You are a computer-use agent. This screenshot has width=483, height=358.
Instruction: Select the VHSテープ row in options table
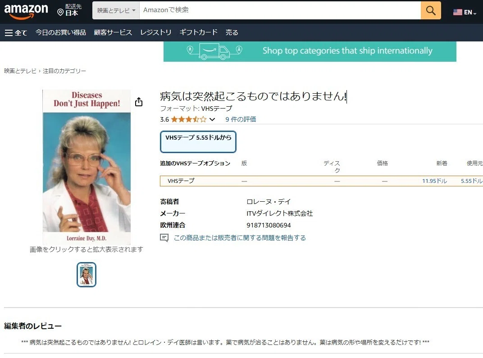coord(321,181)
